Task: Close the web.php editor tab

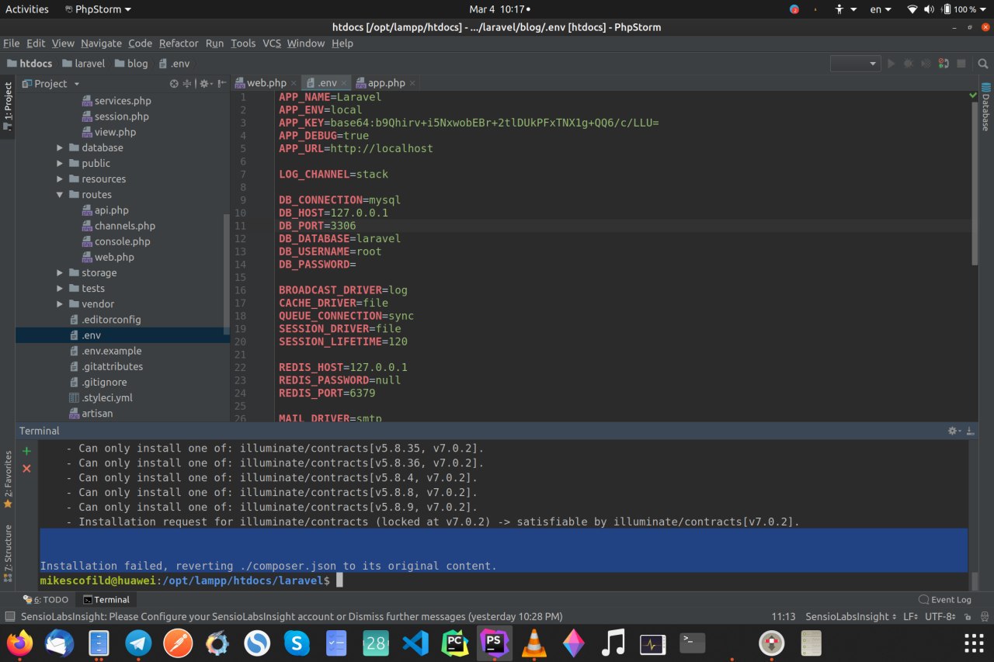Action: click(x=294, y=83)
